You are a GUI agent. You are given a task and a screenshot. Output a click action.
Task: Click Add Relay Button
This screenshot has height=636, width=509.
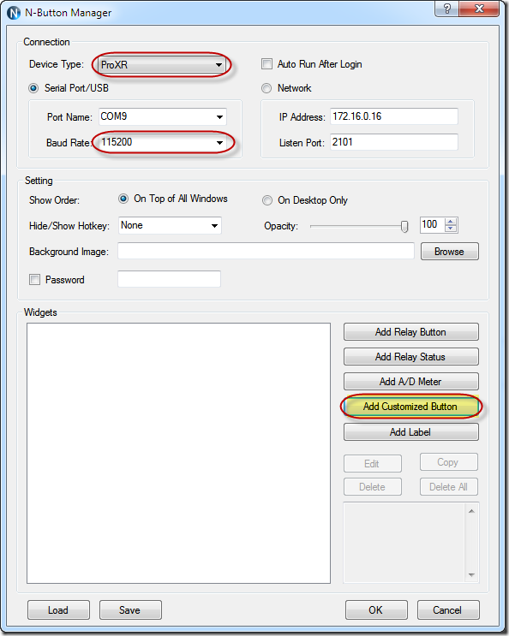click(x=410, y=332)
